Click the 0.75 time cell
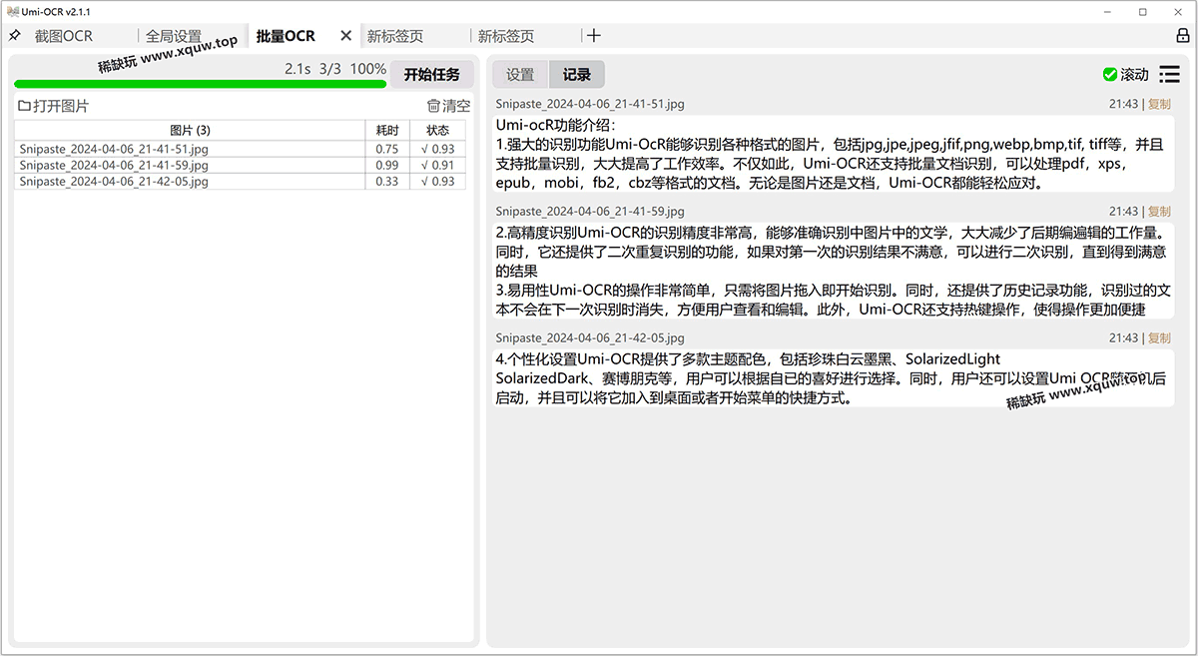Image resolution: width=1198 pixels, height=656 pixels. click(387, 149)
